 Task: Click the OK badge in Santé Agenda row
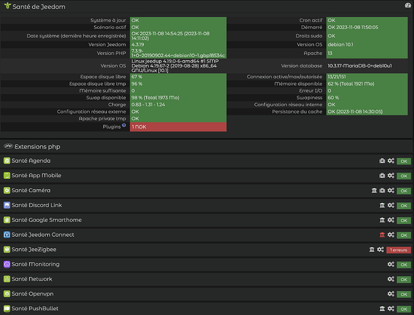point(404,161)
